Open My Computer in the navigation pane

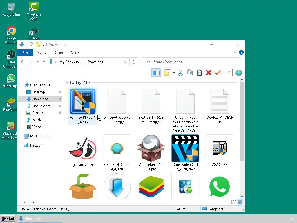click(x=41, y=136)
